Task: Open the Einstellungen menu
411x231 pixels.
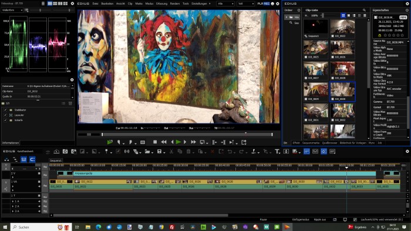Action: 199,4
